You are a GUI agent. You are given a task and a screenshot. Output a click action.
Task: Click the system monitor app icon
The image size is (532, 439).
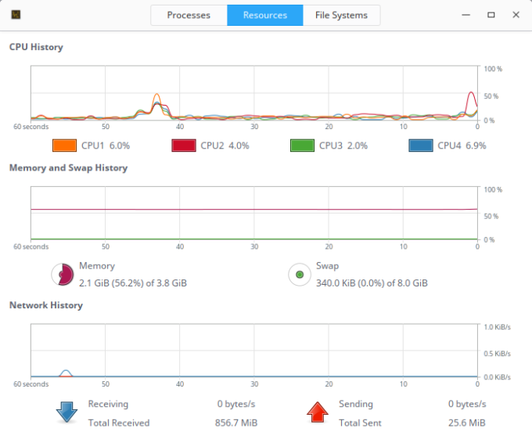[x=16, y=15]
